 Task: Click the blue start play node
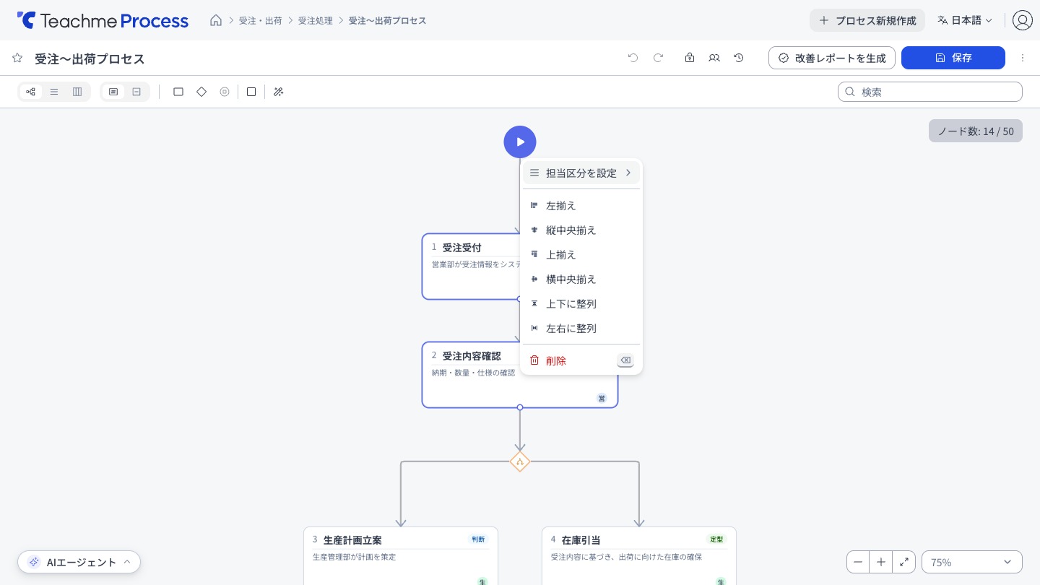coord(520,142)
